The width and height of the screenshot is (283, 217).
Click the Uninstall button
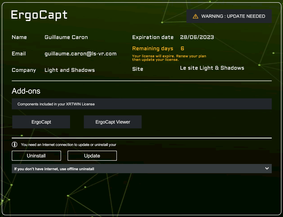click(36, 156)
